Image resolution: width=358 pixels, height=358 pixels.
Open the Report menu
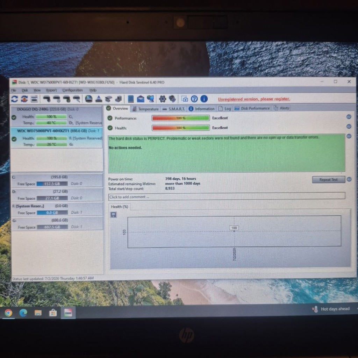pos(51,90)
